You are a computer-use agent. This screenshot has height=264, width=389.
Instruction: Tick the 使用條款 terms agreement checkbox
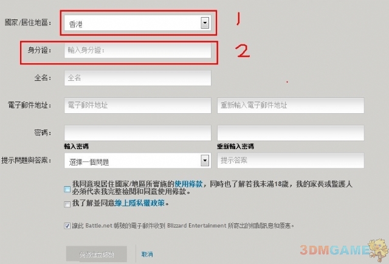point(67,189)
